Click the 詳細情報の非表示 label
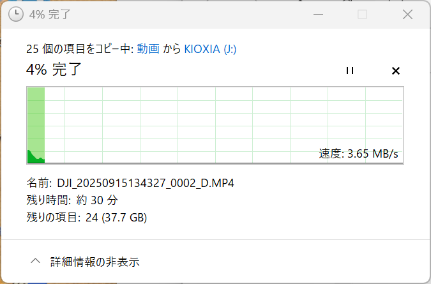The width and height of the screenshot is (431, 284). click(x=95, y=262)
